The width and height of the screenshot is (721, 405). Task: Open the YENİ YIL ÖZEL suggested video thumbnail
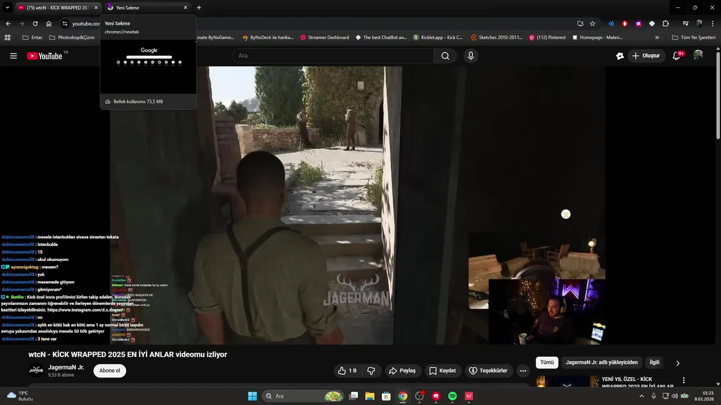coord(567,382)
